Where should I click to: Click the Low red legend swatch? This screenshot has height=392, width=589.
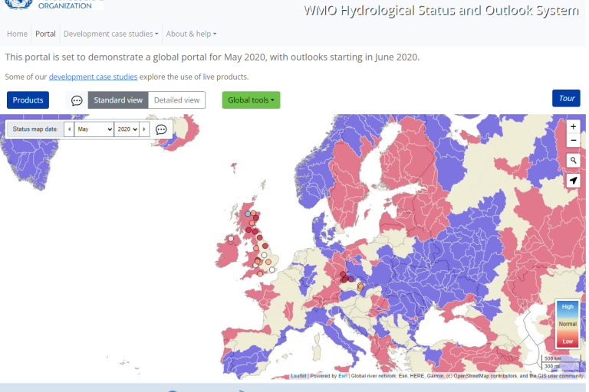pos(568,341)
